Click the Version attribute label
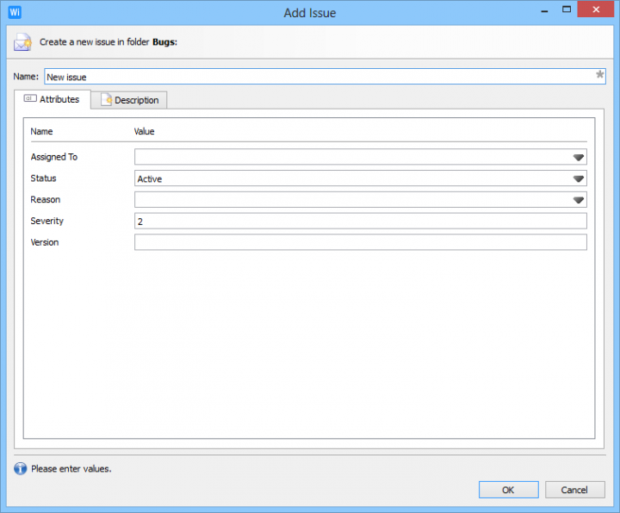The image size is (620, 513). 44,242
